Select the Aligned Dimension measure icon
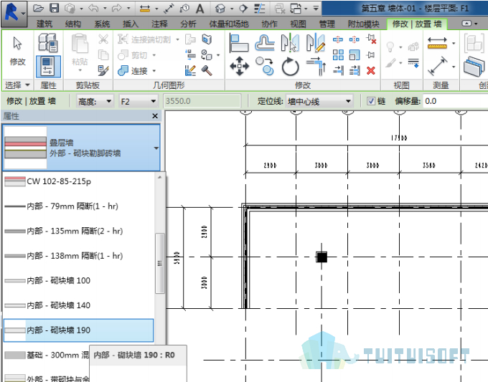488x382 pixels. [437, 43]
